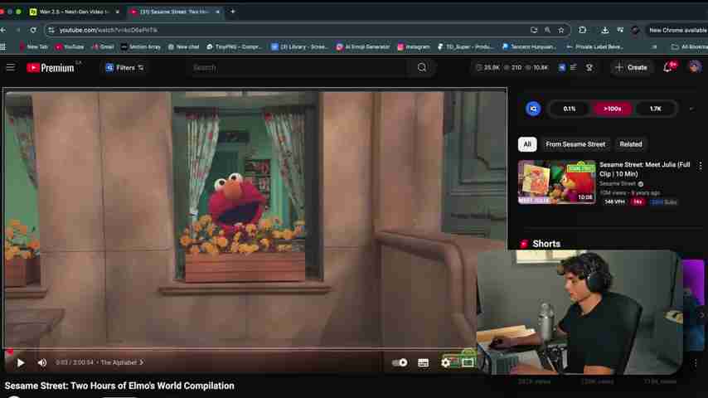Click the 25.9K stat in the header
The height and width of the screenshot is (398, 708).
pos(488,68)
